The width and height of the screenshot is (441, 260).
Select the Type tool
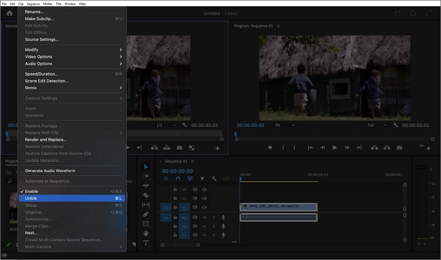(145, 243)
